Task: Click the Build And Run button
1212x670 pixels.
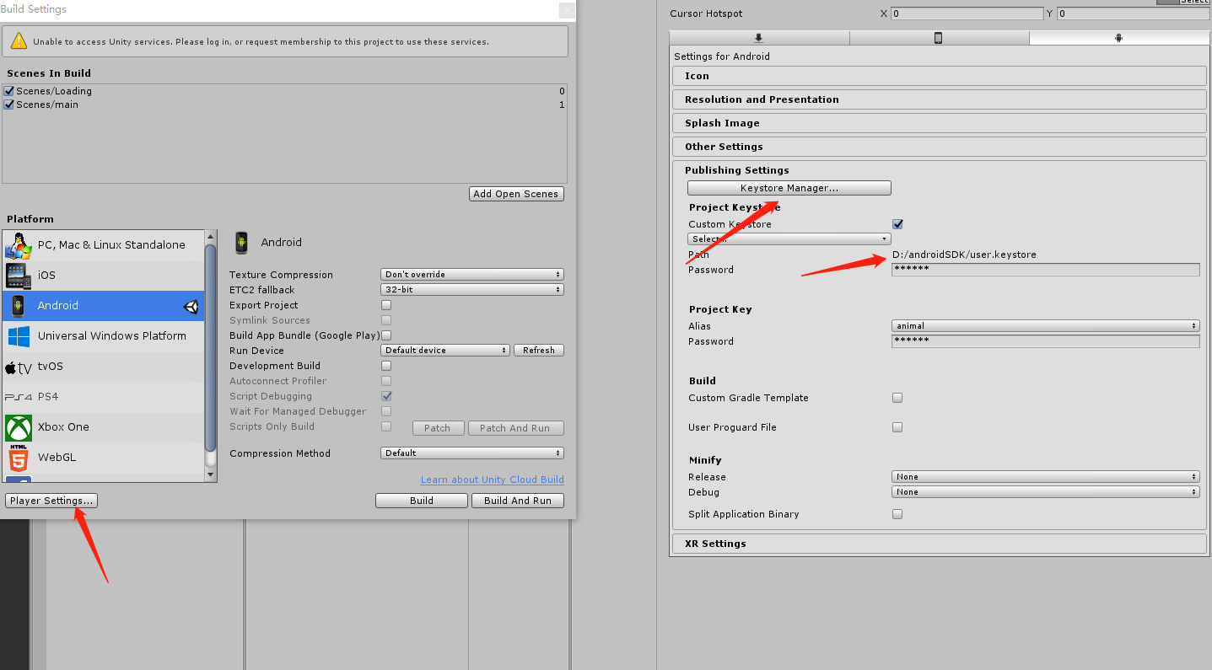Action: [518, 501]
